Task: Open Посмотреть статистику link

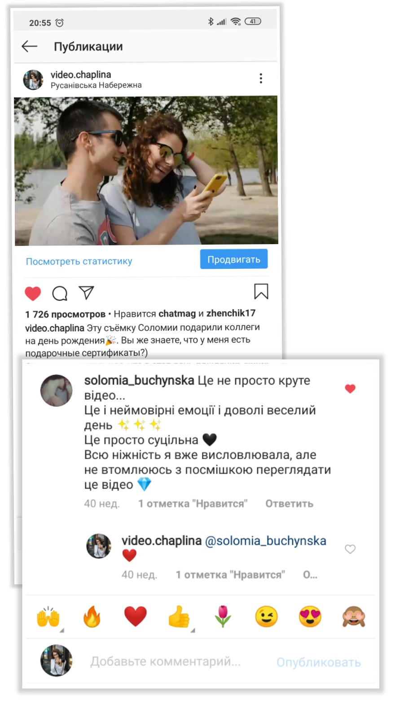Action: click(79, 261)
